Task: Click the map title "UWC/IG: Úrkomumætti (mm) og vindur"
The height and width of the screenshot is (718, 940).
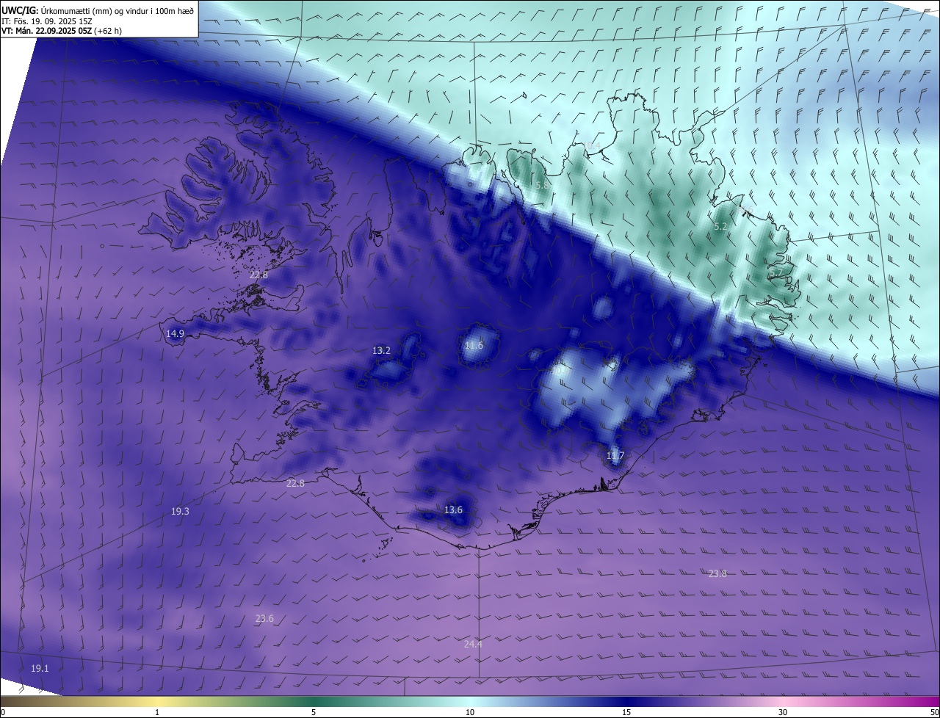Action: [98, 10]
